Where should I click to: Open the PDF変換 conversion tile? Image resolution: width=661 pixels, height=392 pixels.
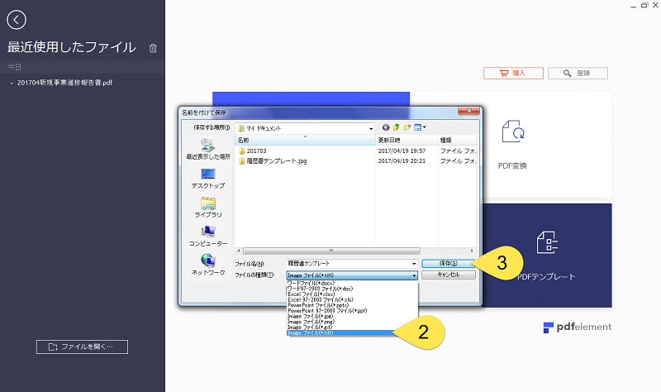512,145
